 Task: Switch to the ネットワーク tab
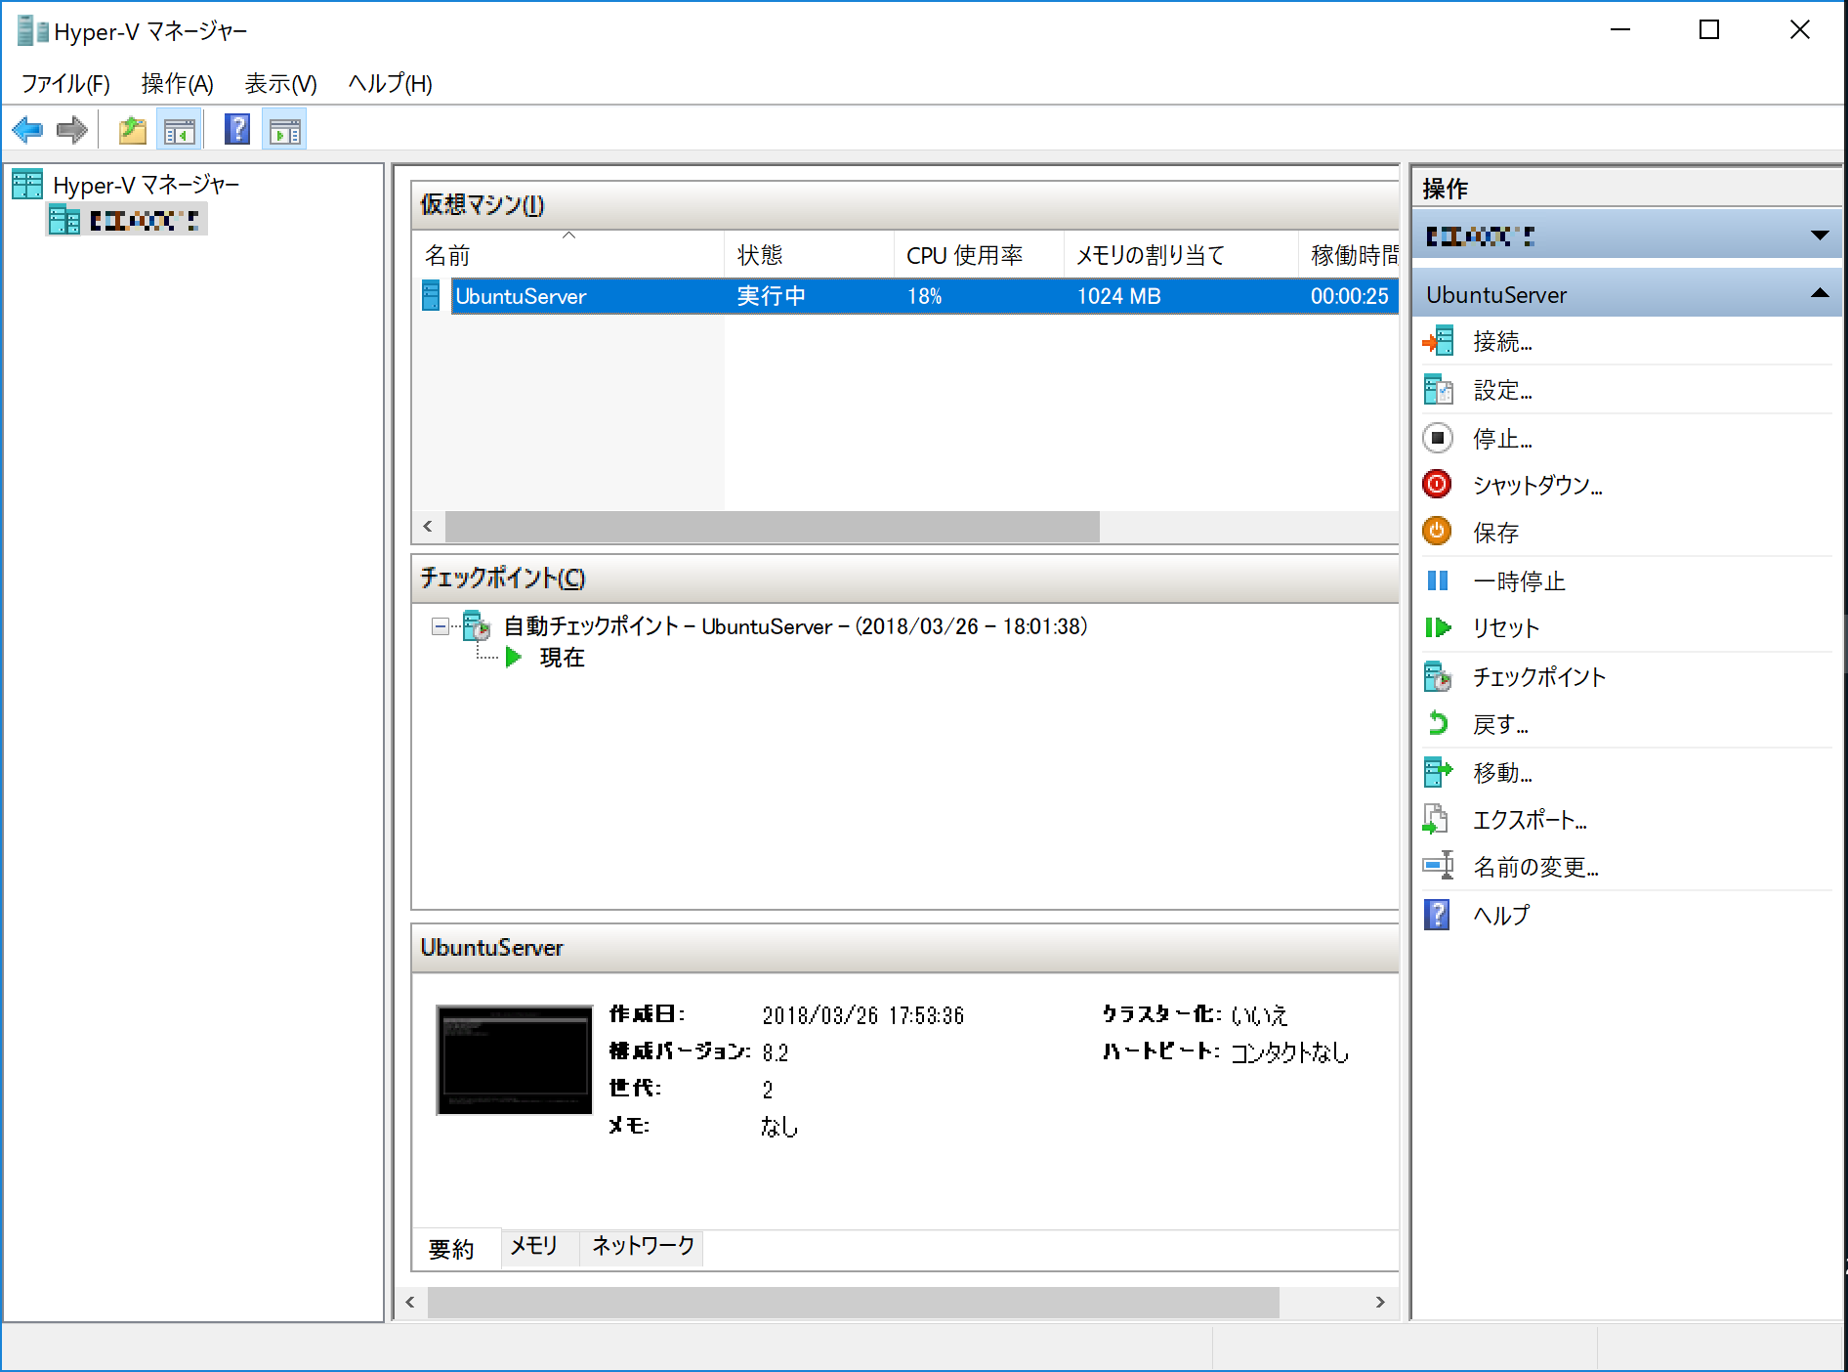click(643, 1246)
